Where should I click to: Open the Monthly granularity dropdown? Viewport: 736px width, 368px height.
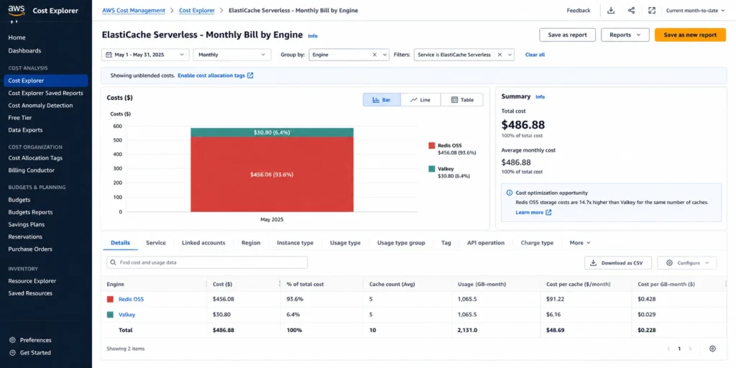click(232, 55)
